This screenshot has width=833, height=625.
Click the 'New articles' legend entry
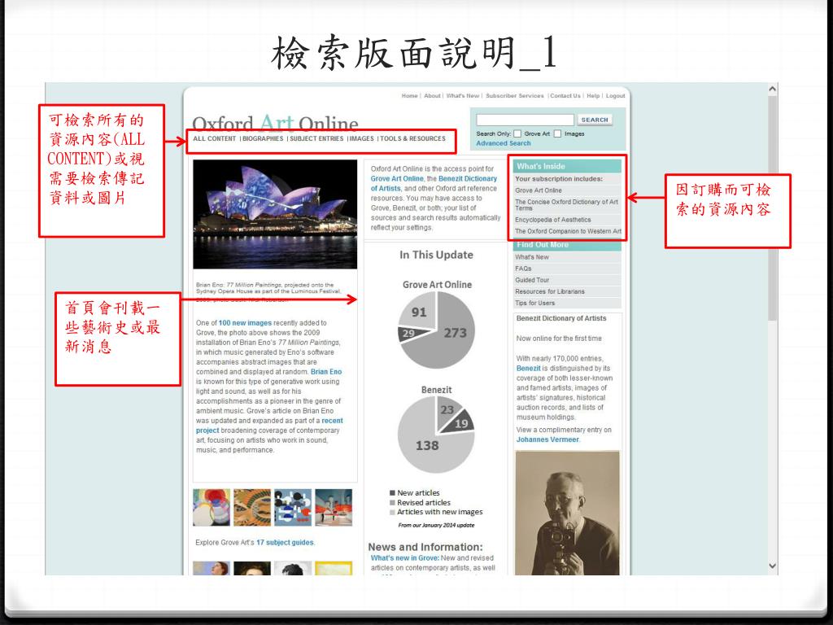click(414, 493)
